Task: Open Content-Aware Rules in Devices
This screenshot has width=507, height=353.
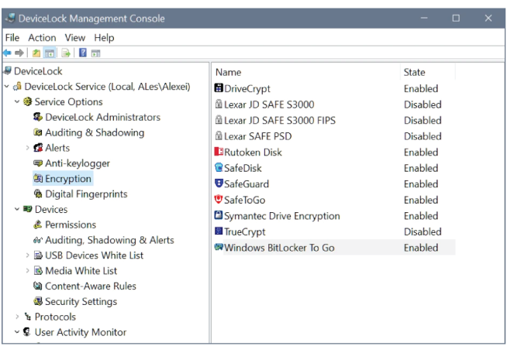Action: (91, 286)
